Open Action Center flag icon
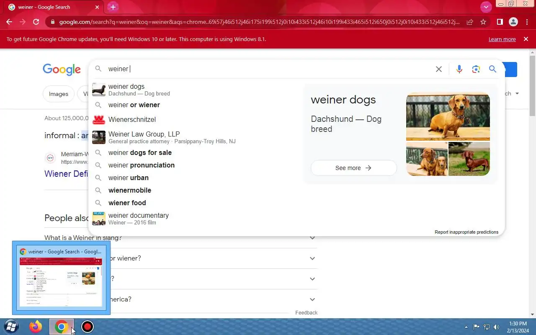The image size is (536, 335). pos(477,327)
